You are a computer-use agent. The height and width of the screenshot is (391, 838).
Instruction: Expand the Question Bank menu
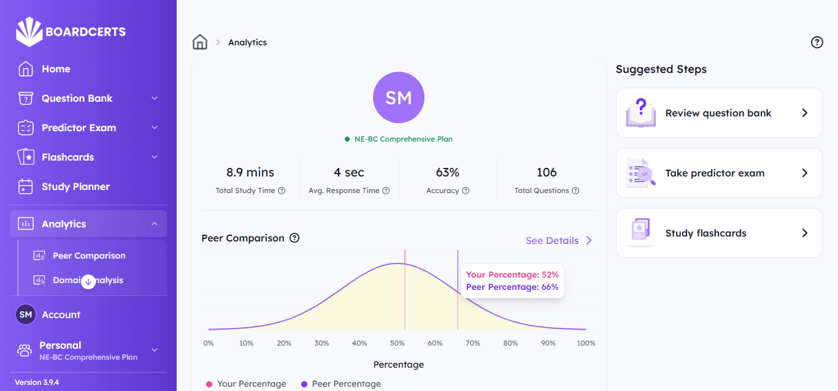155,98
